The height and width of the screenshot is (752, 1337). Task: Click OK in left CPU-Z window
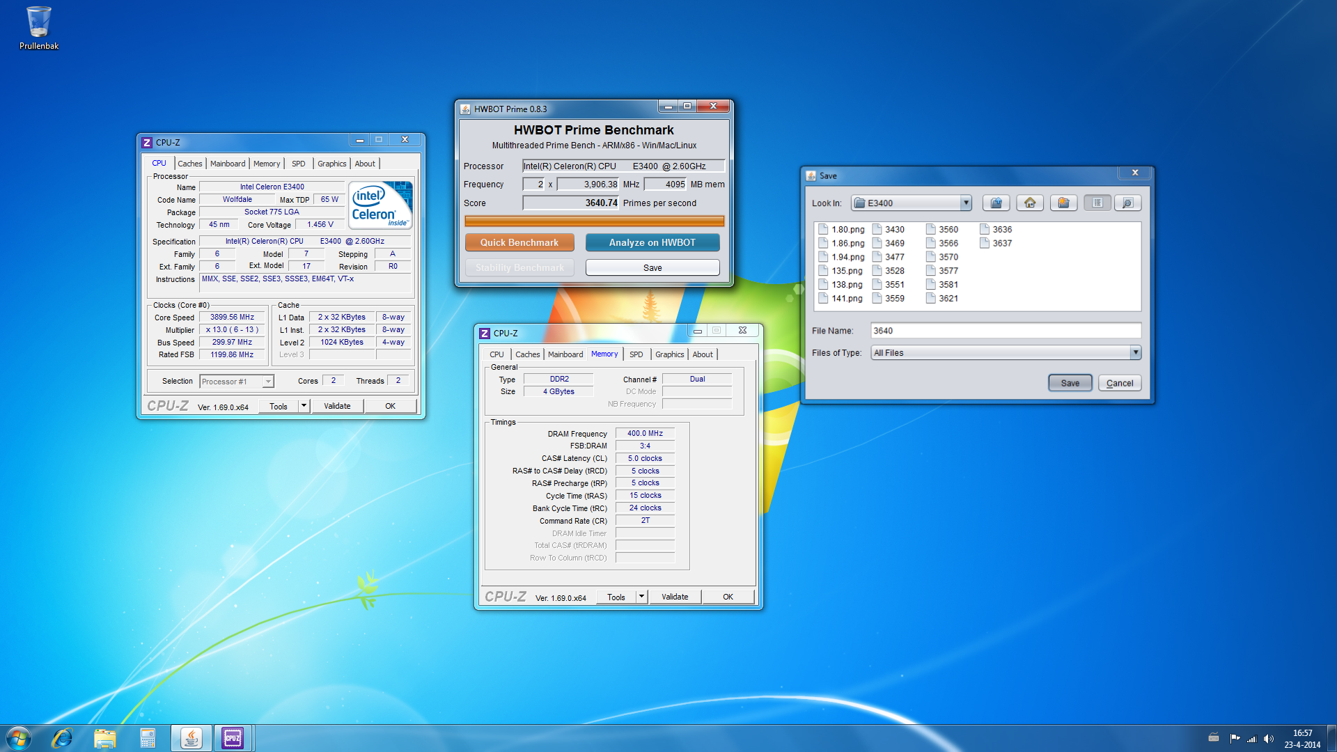[x=391, y=406]
